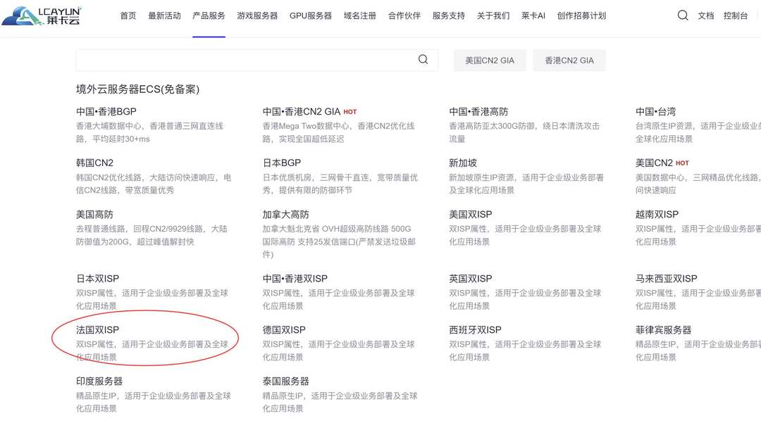Screen dimensions: 761x423
Task: Click the 境外云服务器ECS(免备案) heading
Action: 138,89
